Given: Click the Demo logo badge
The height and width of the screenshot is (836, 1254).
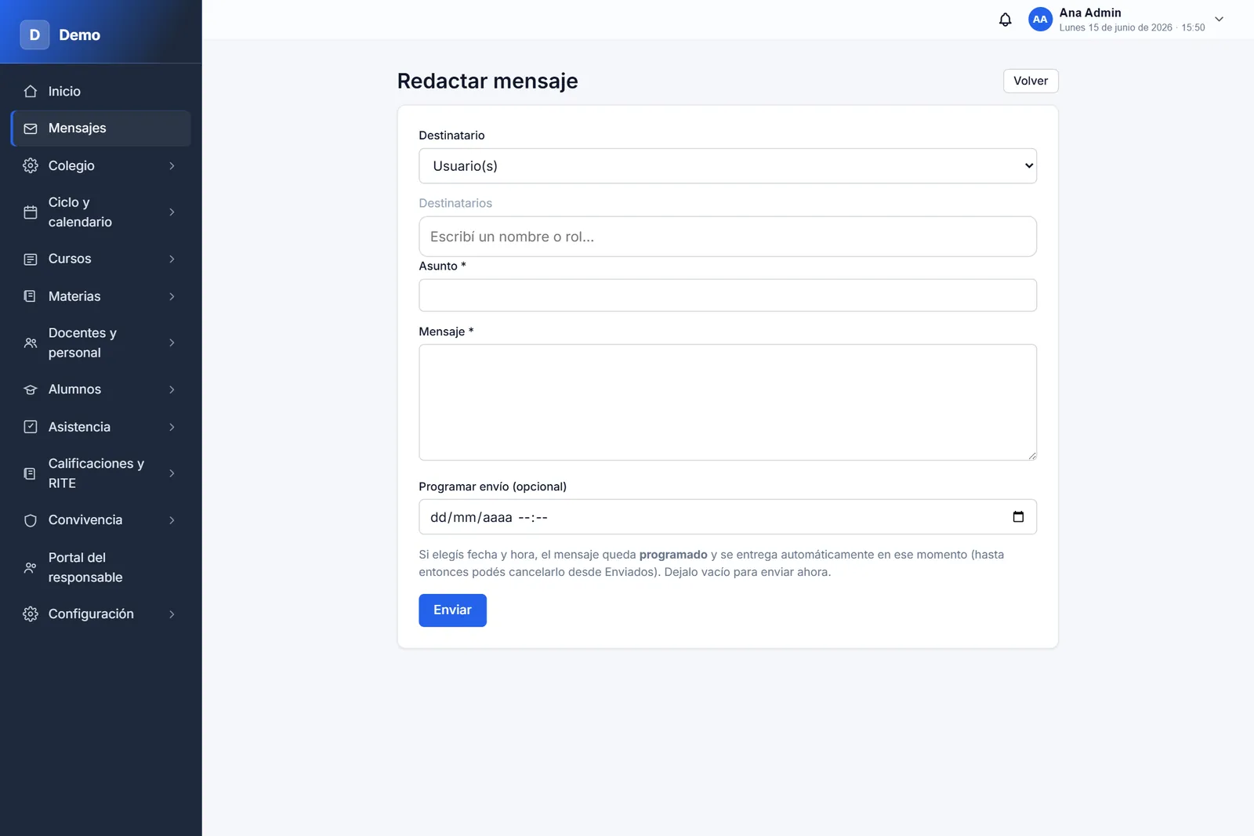Looking at the screenshot, I should 34,34.
